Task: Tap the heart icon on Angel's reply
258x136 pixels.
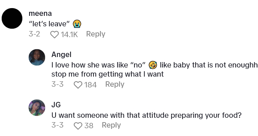Action: tap(78, 85)
